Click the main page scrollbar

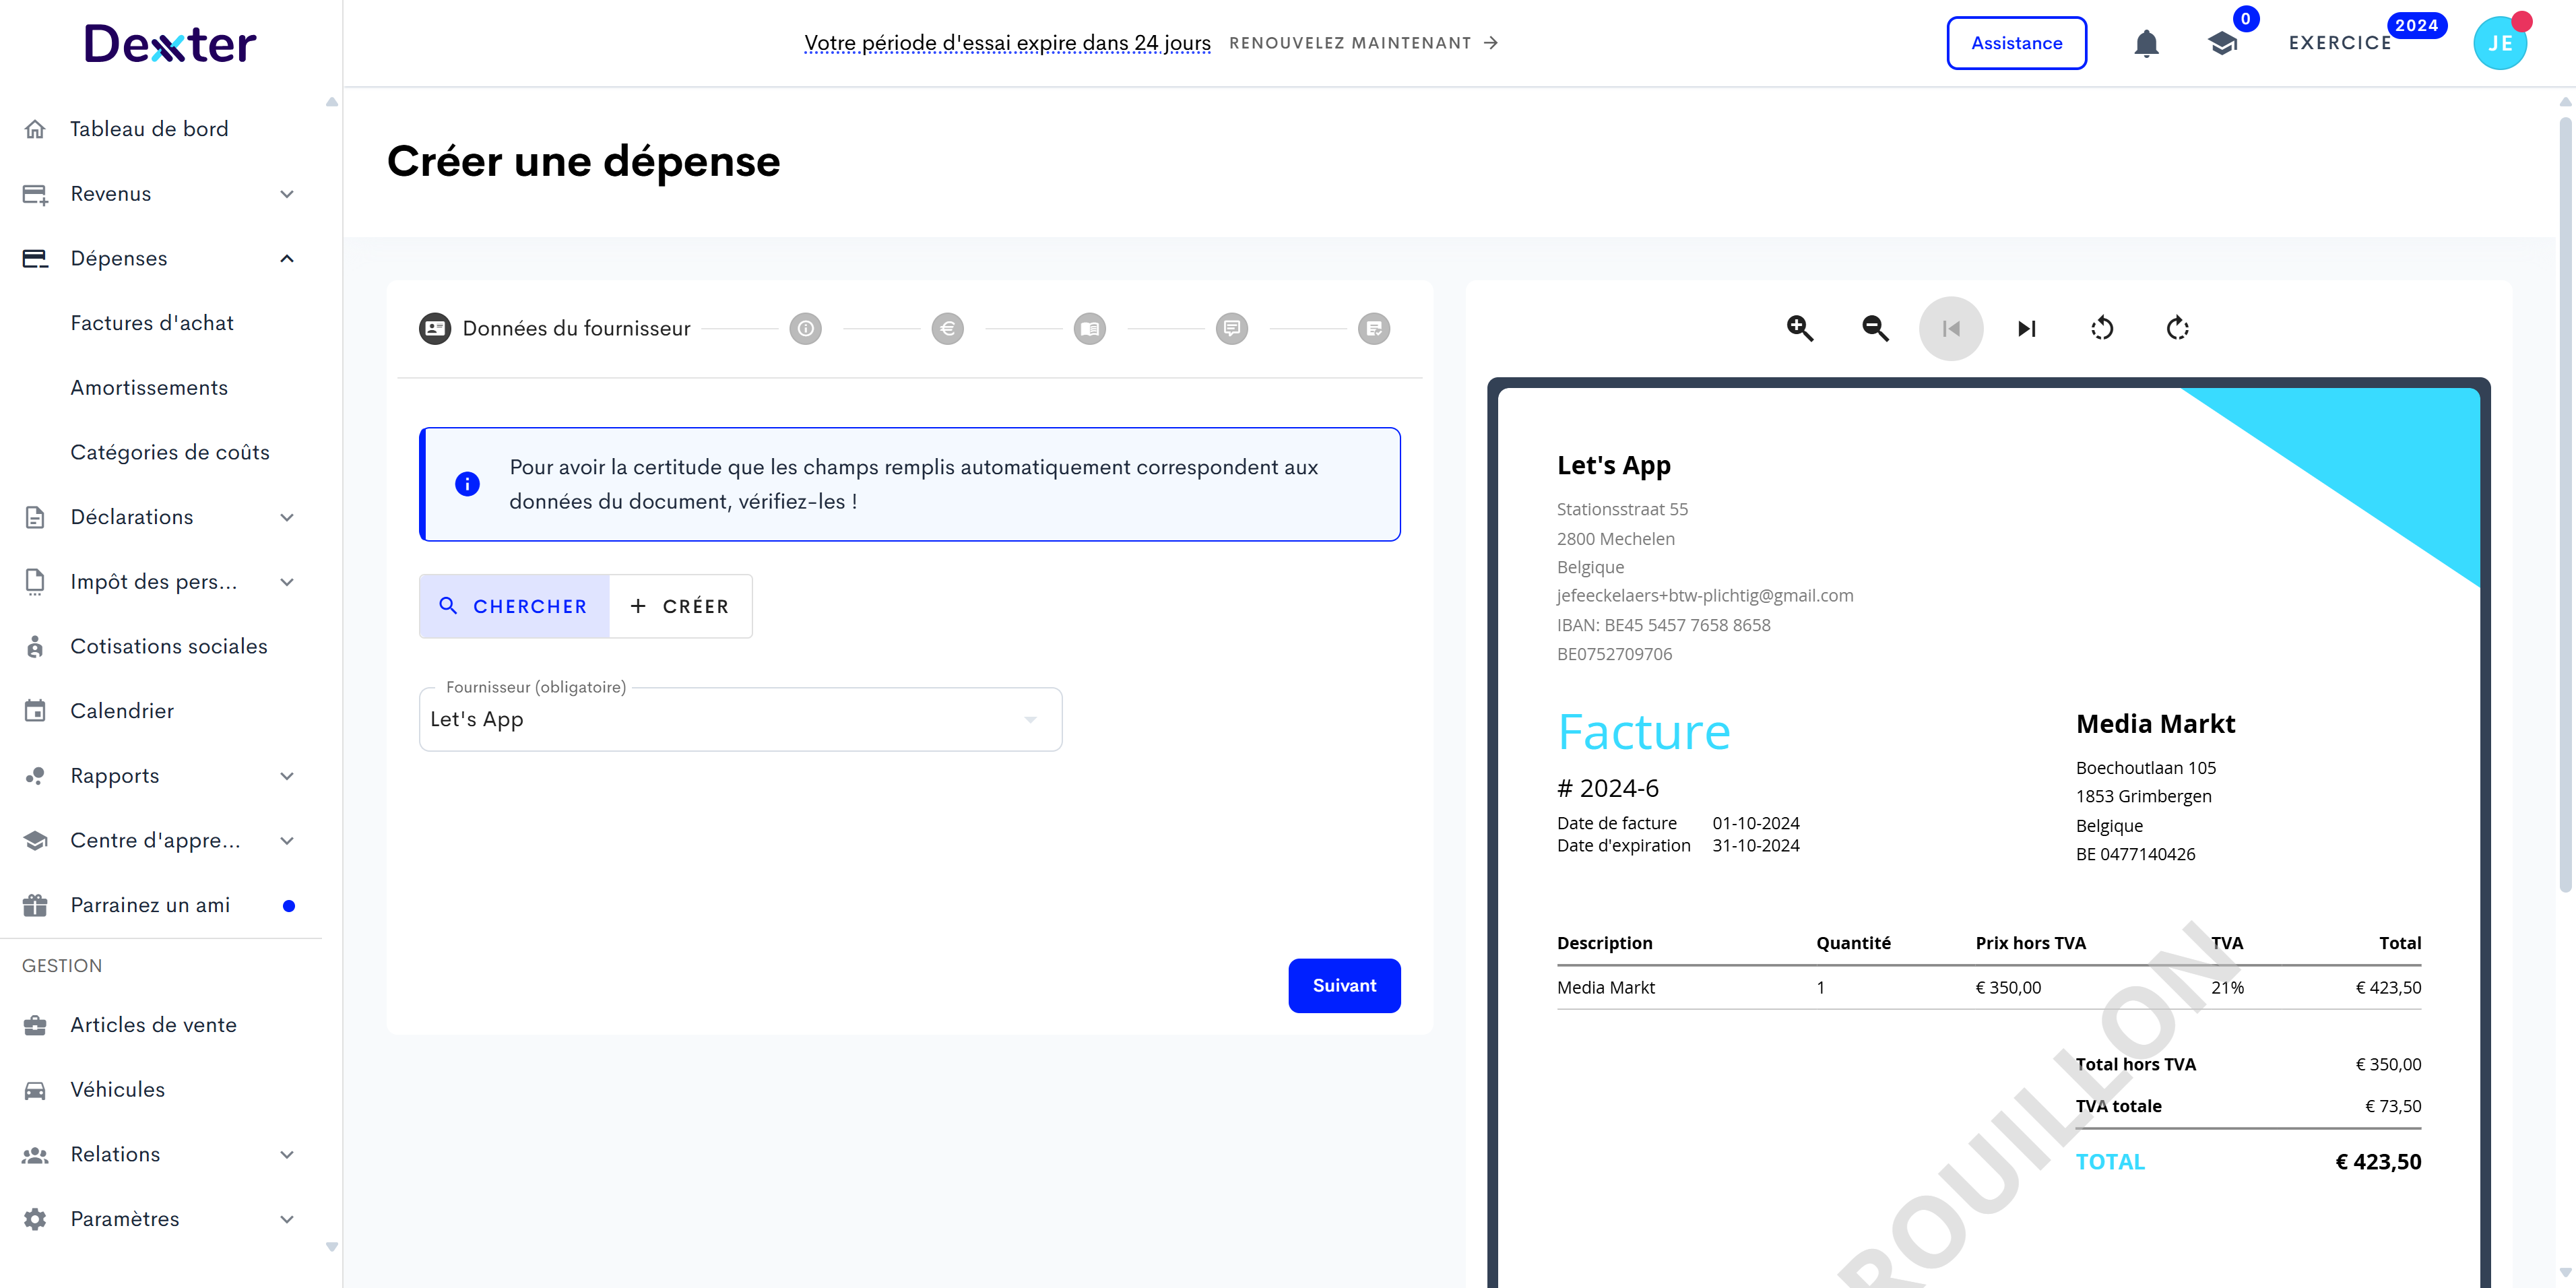pos(2565,505)
